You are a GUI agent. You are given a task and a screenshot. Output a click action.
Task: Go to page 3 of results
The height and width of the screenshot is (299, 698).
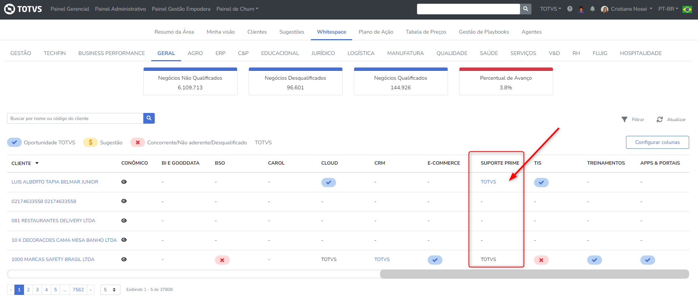tap(37, 290)
